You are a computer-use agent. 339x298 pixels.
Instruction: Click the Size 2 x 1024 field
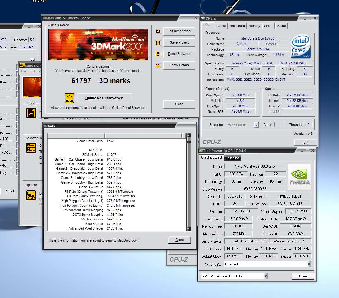[x=27, y=47]
